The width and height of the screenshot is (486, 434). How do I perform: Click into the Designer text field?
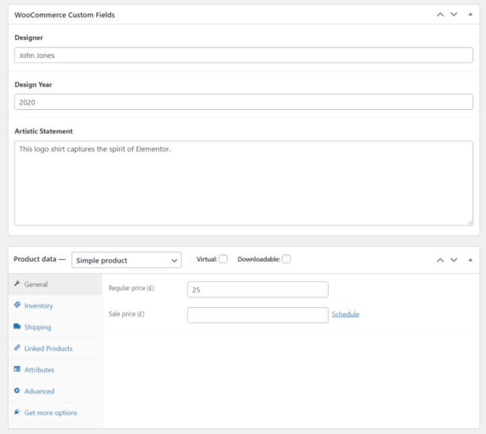click(243, 55)
